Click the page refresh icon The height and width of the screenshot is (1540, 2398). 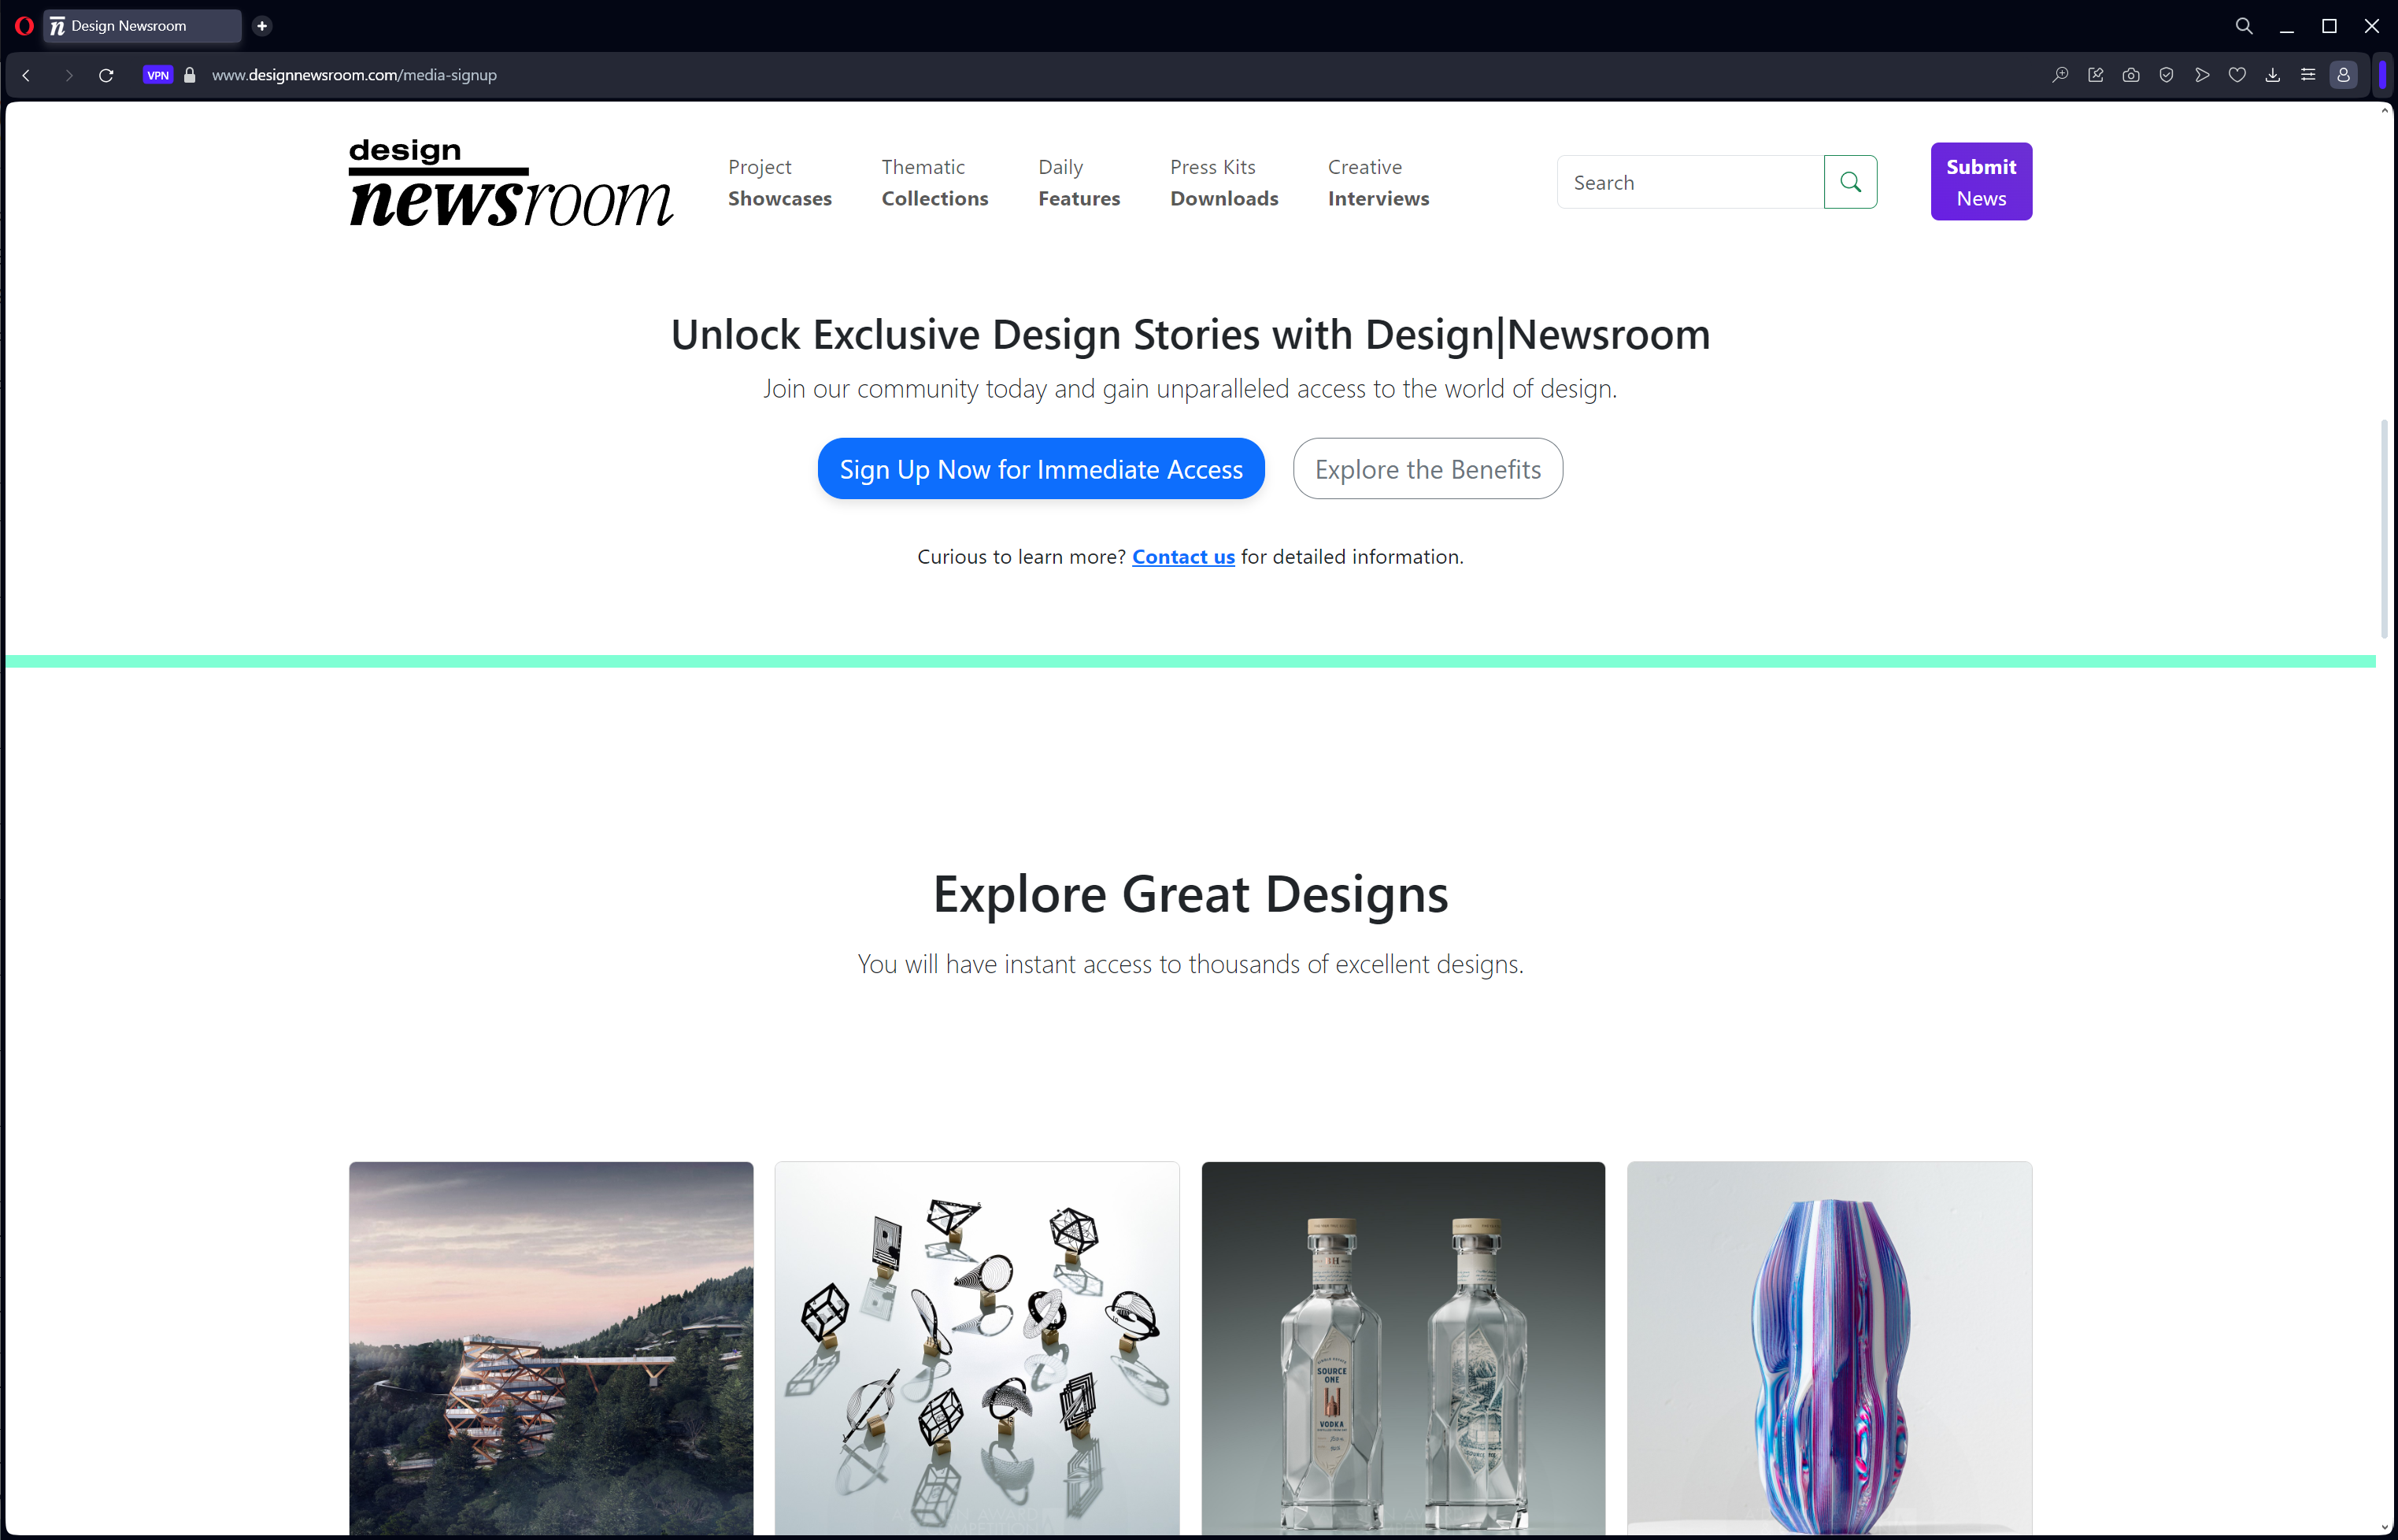click(105, 75)
